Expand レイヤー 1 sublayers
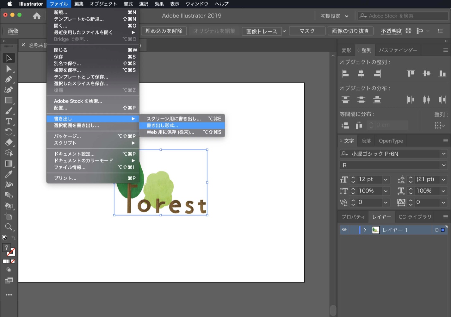The height and width of the screenshot is (317, 451). click(x=365, y=230)
